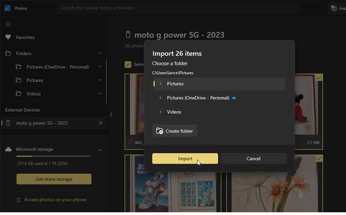Uncheck the flower photo's selection checkmark

(x=319, y=158)
